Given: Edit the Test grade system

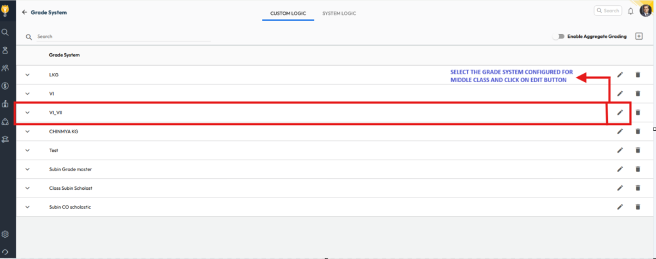Looking at the screenshot, I should pyautogui.click(x=619, y=150).
